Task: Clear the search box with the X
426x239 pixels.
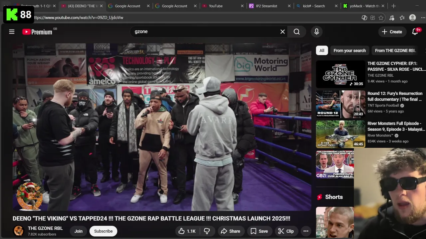Action: [283, 32]
